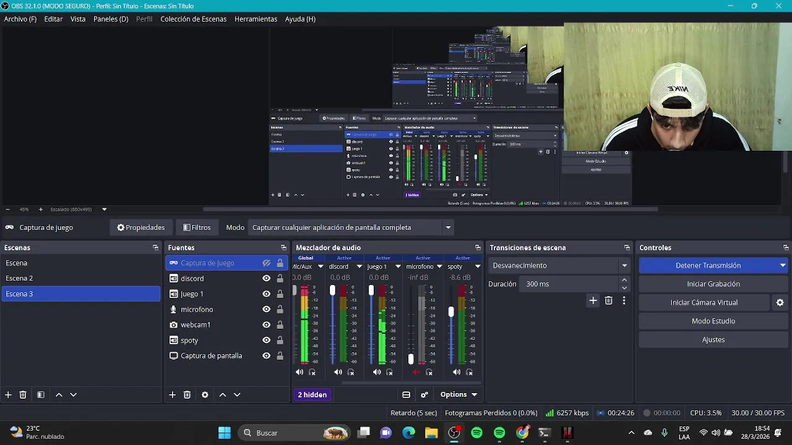
Task: Move scene up in Escenas toolbar
Action: (59, 394)
